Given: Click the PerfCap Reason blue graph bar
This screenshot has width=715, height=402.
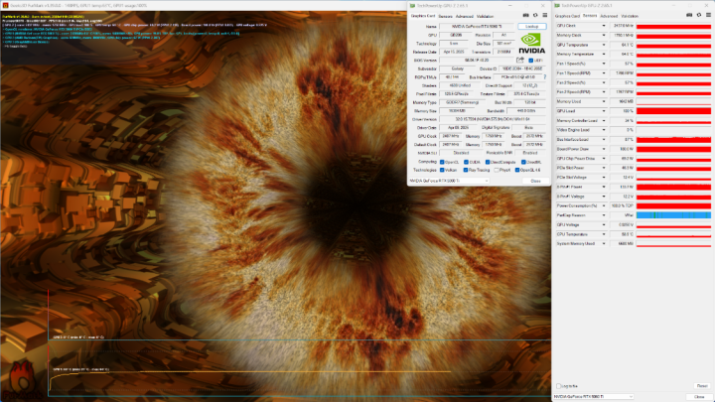Looking at the screenshot, I should coord(673,215).
